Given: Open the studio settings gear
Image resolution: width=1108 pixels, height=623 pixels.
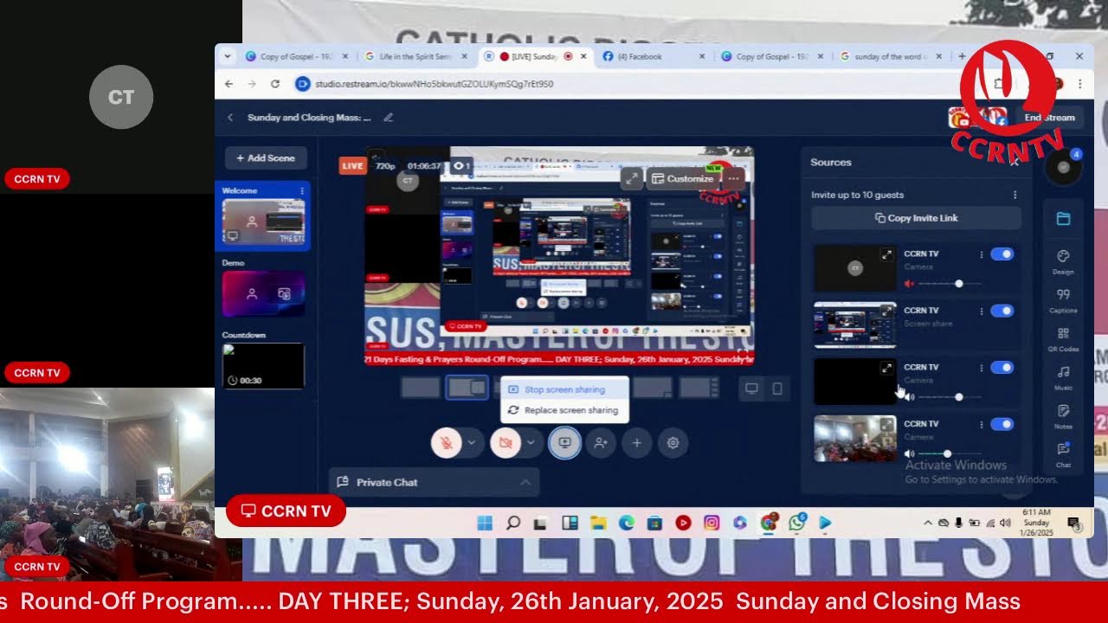Looking at the screenshot, I should coord(673,442).
